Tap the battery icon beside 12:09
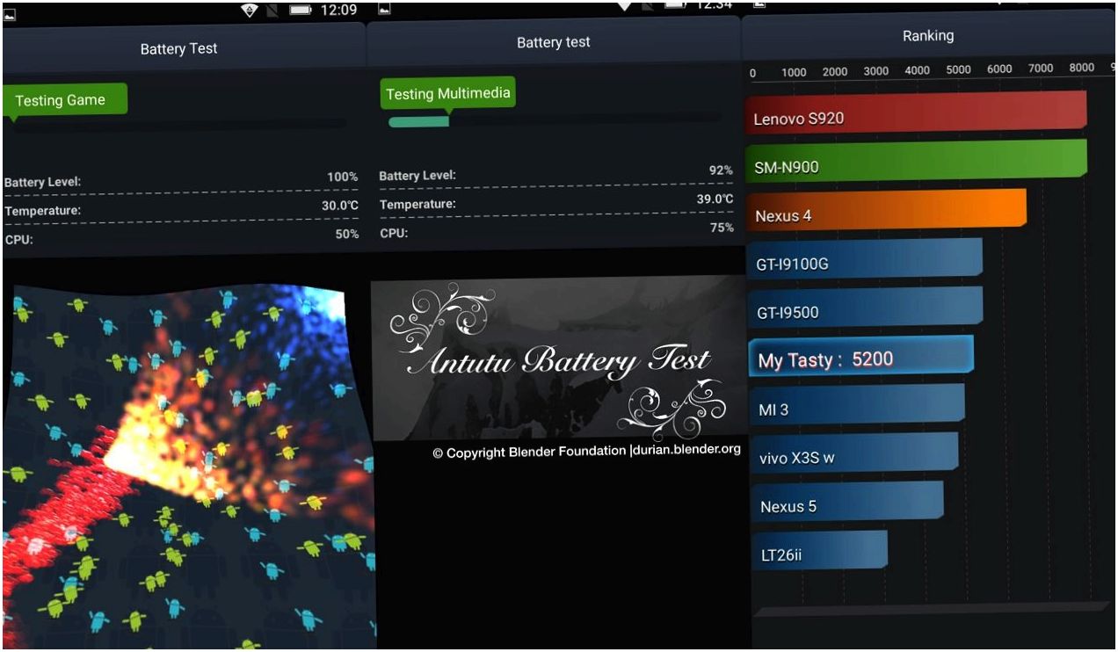Screen dimensions: 1118x652 point(301,11)
